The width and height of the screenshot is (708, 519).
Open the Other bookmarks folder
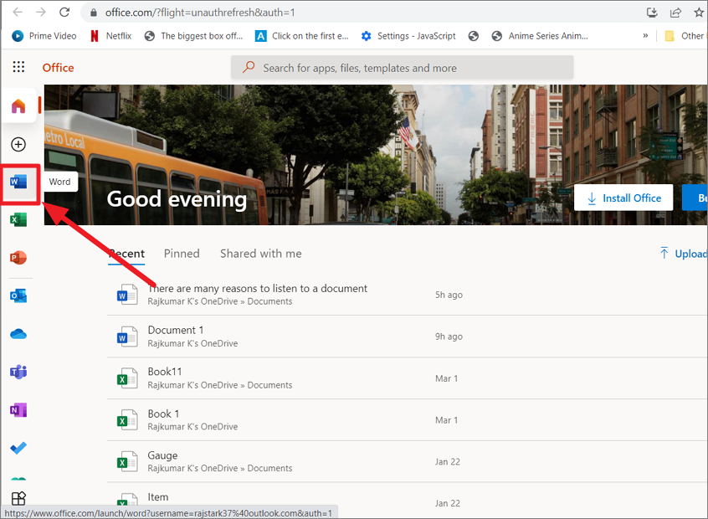(x=685, y=36)
